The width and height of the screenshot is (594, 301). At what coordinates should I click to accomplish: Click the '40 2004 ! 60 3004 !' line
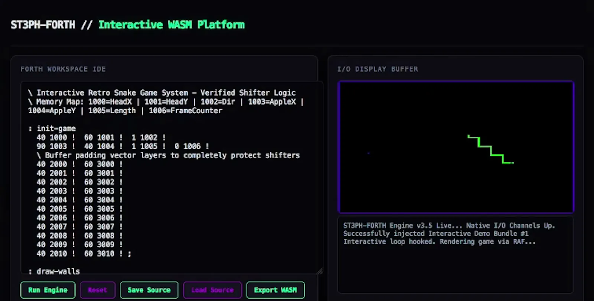79,200
